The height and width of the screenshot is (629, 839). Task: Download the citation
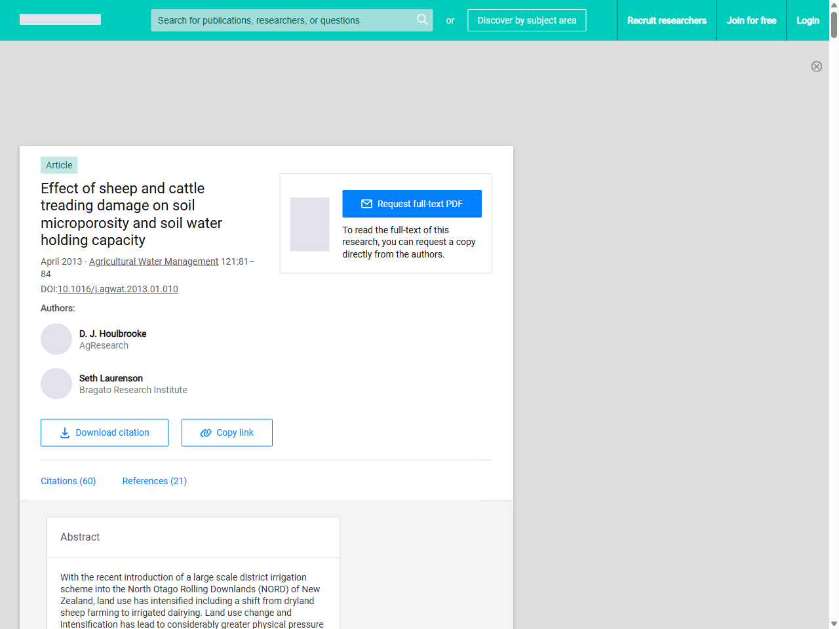tap(104, 433)
